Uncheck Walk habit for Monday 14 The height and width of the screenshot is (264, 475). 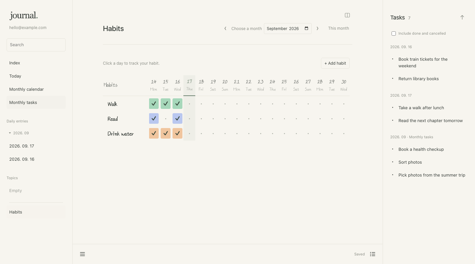pos(154,104)
